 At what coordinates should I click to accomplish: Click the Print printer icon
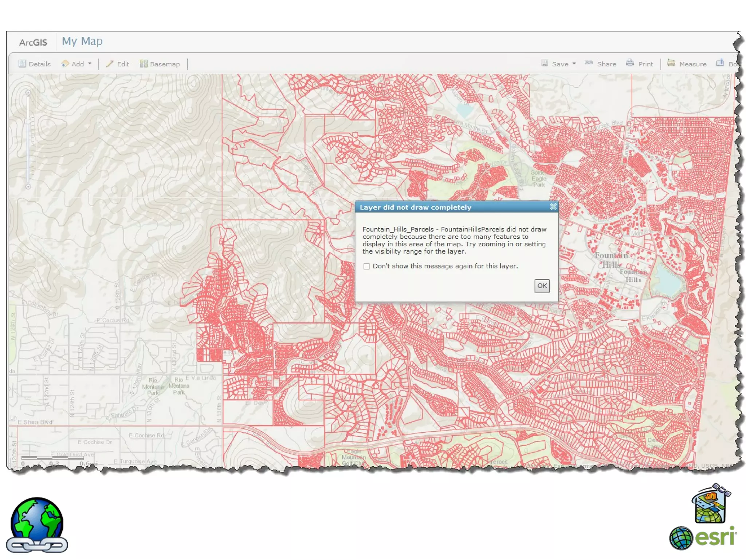[x=630, y=63]
